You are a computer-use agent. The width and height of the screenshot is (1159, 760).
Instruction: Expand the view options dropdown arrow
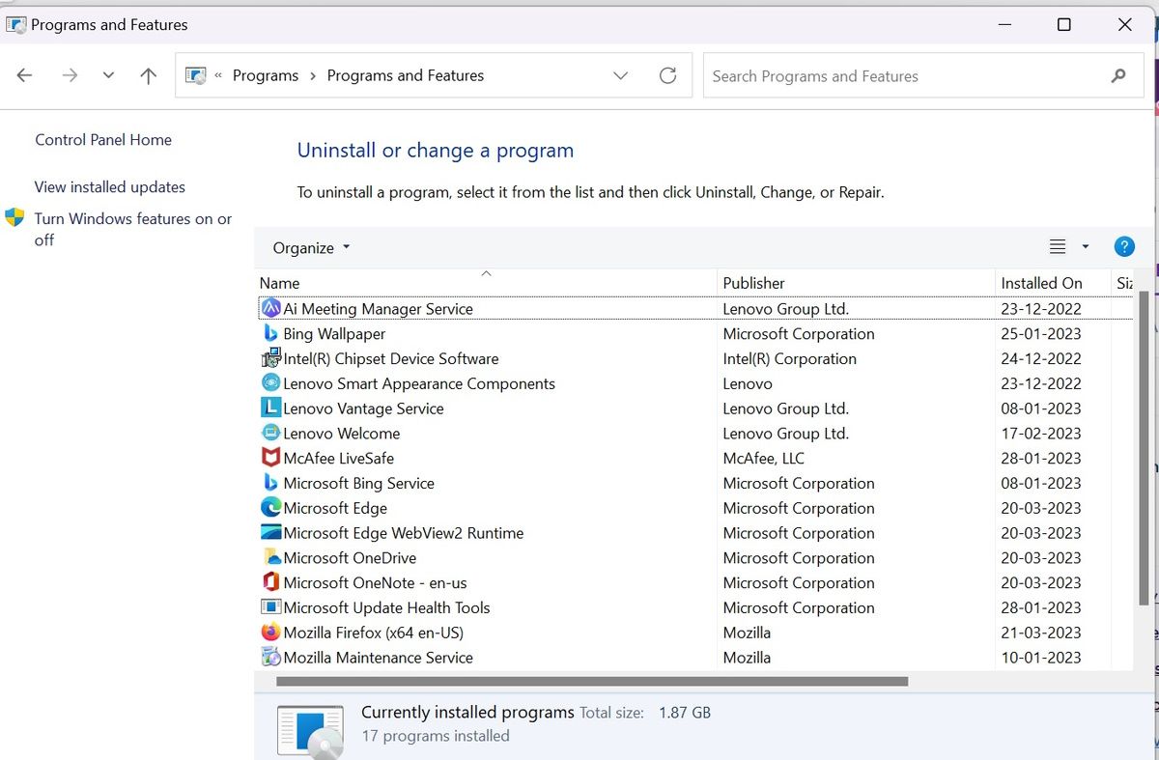1086,247
